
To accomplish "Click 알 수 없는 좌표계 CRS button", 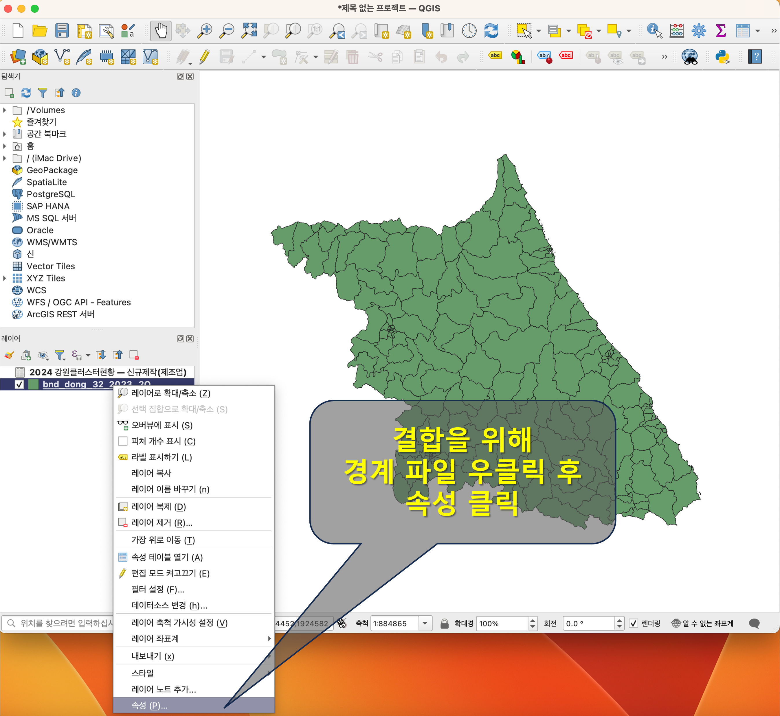I will pyautogui.click(x=702, y=623).
